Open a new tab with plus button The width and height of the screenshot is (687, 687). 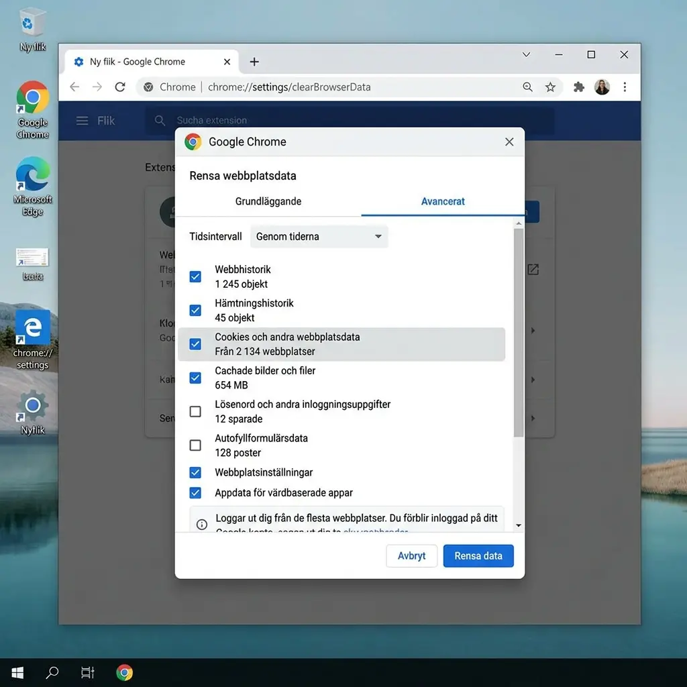click(x=254, y=62)
